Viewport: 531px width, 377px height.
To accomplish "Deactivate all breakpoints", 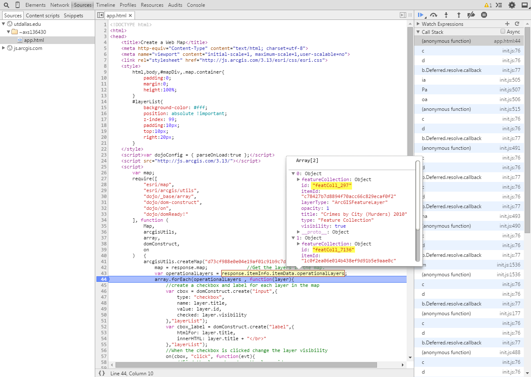I will [471, 15].
